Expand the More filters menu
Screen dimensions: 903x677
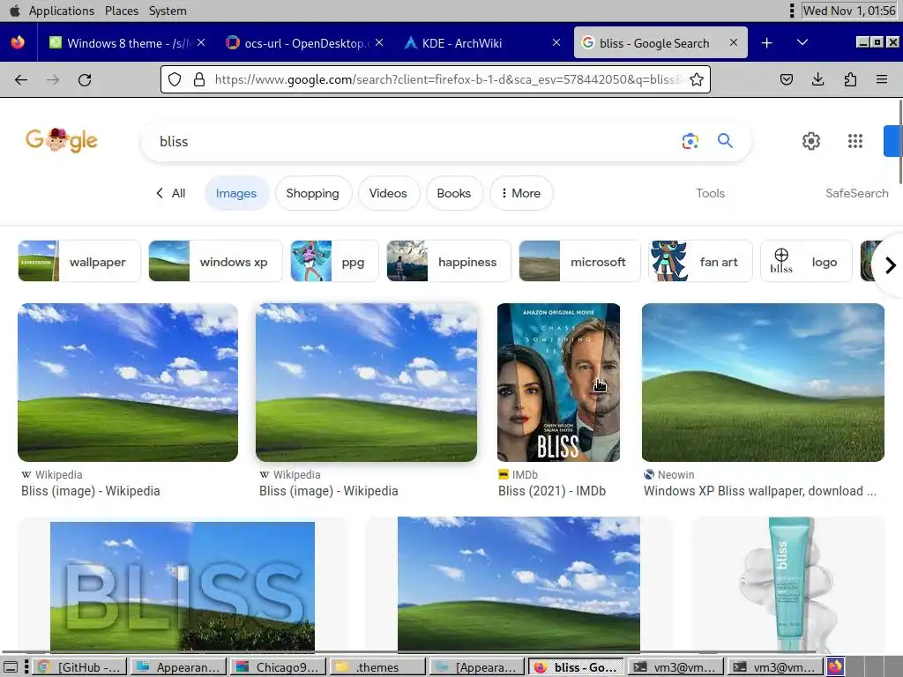pos(521,193)
